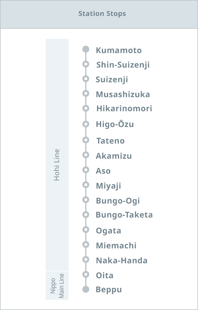Select the Ogata station name
Image resolution: width=198 pixels, height=310 pixels.
(x=108, y=231)
